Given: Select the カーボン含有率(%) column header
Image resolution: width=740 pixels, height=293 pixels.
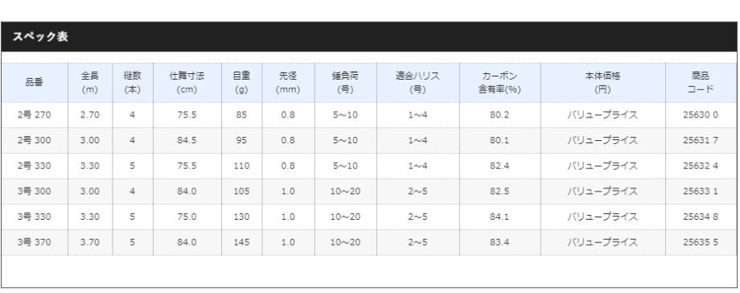Looking at the screenshot, I should pos(499,83).
